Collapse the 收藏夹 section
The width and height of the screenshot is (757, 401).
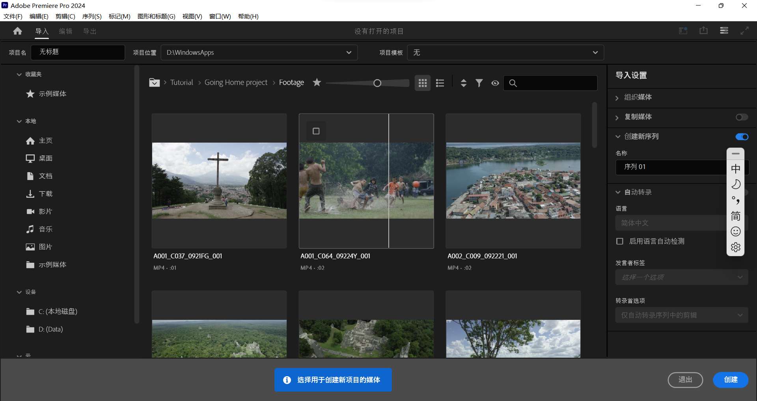(x=19, y=74)
